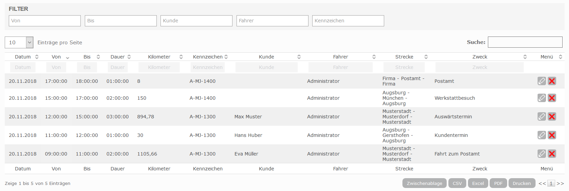Edit the Postamt trip entry
The height and width of the screenshot is (191, 569).
click(x=542, y=81)
